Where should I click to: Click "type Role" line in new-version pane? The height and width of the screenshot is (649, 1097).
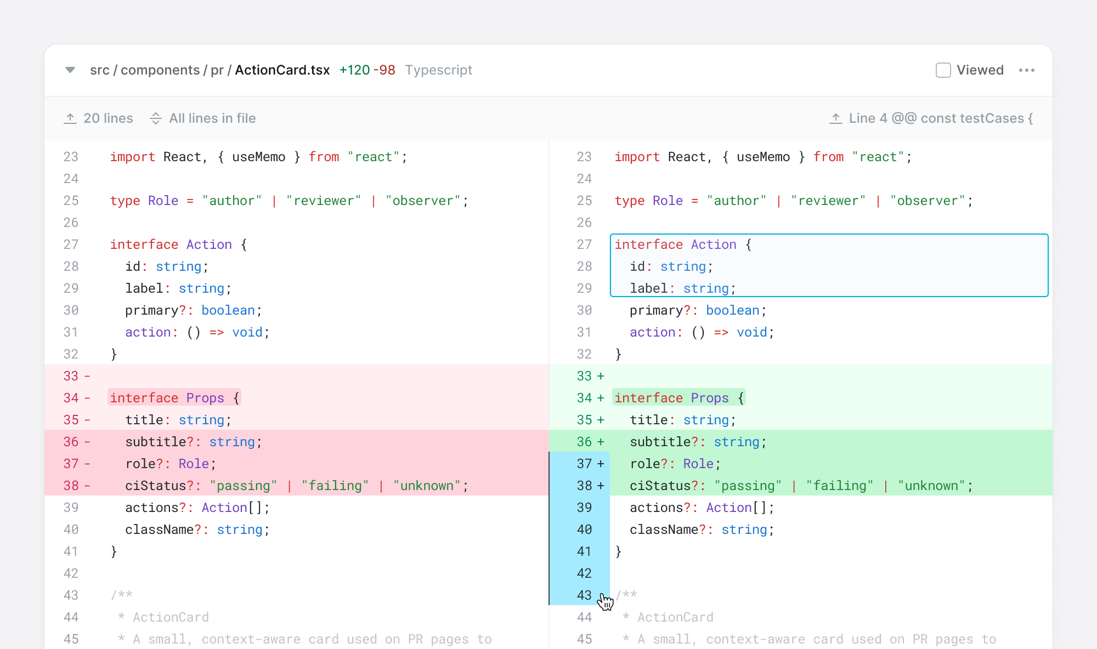click(794, 201)
